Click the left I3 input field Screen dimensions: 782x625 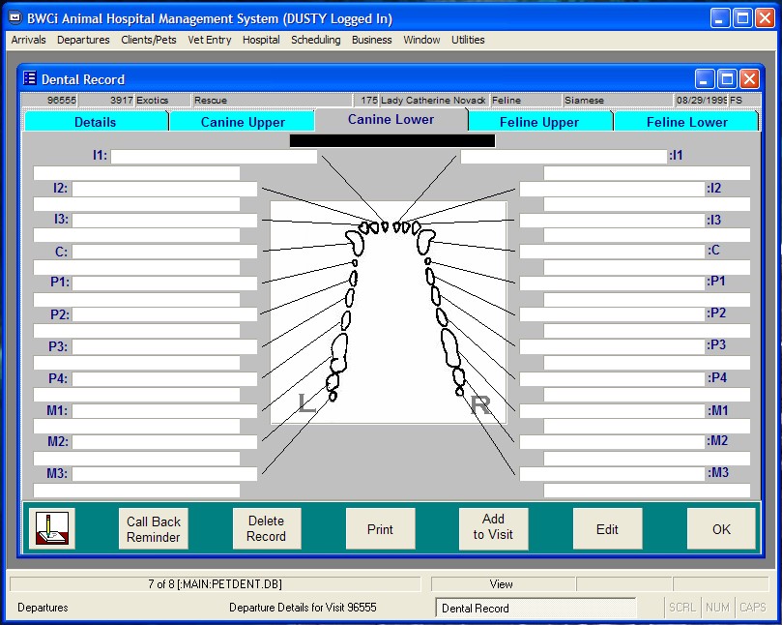pos(164,221)
